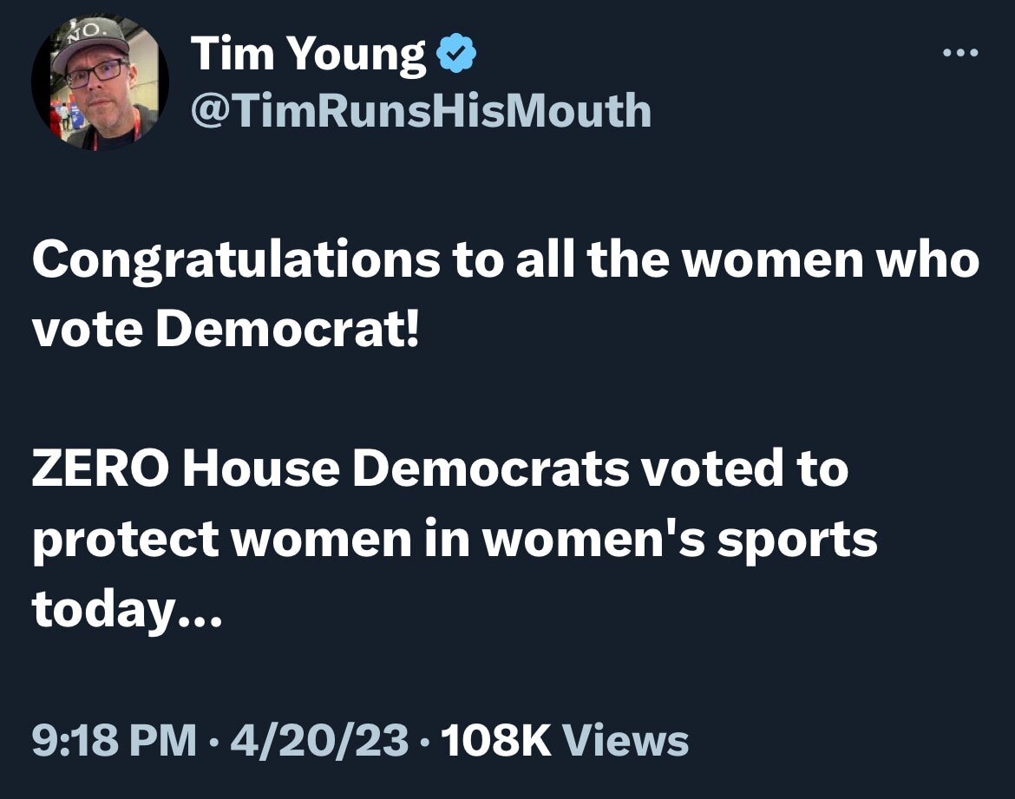Click the 9:18 PM timestamp
Screen dimensions: 1015x799
pyautogui.click(x=114, y=741)
